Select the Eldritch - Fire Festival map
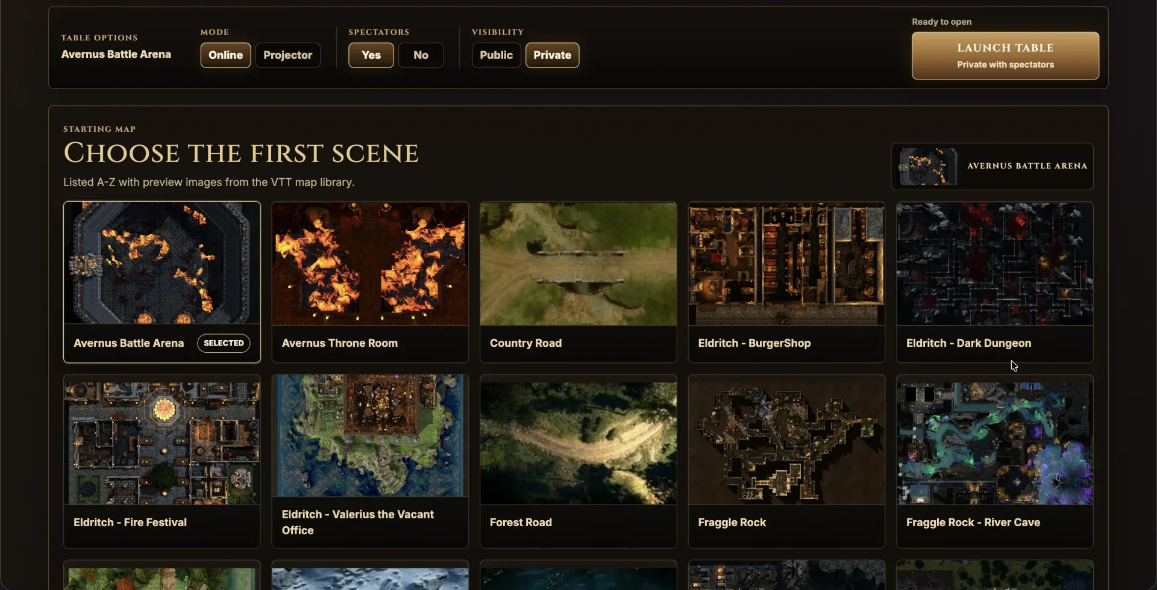Screen dimensions: 1157x590 (161, 461)
